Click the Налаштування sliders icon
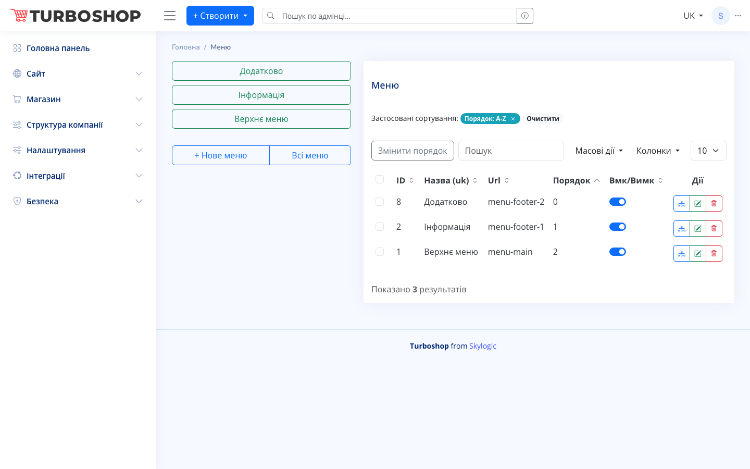 click(17, 150)
